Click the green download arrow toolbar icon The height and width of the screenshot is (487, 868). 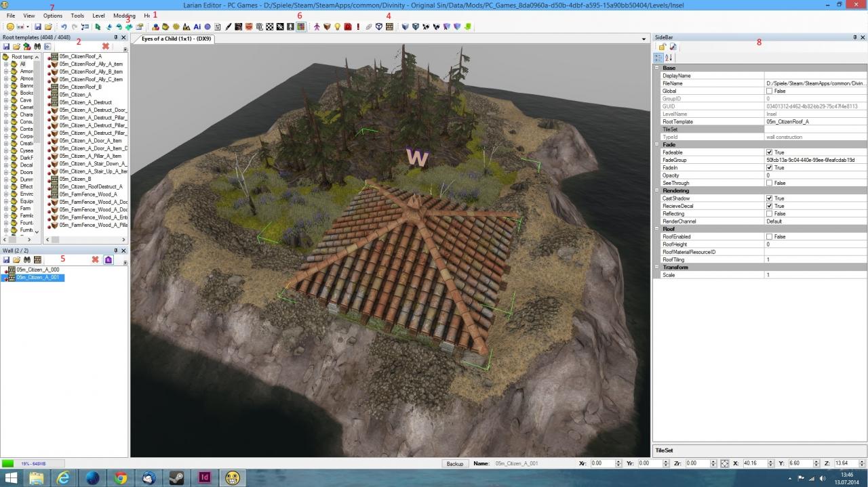pos(468,26)
